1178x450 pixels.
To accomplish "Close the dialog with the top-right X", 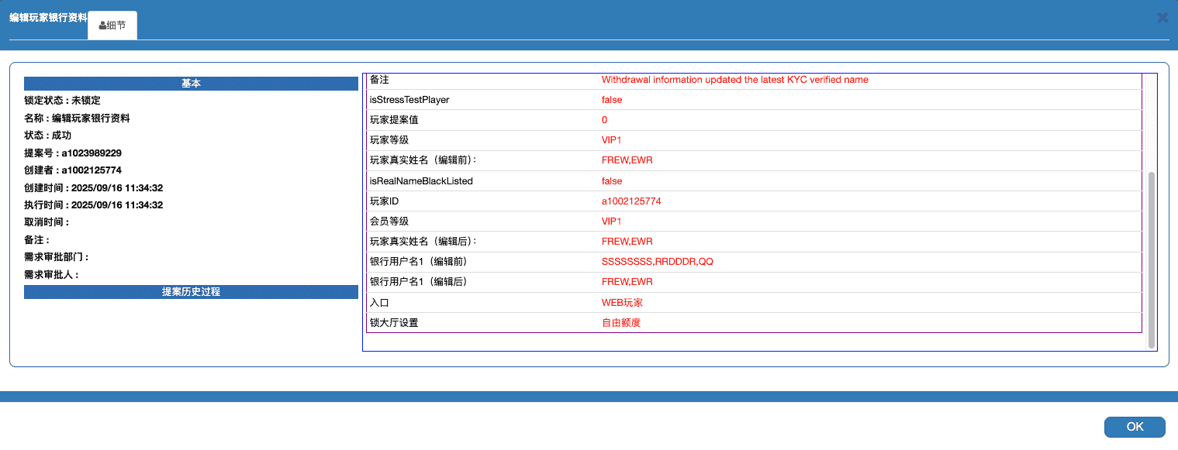I will click(x=1162, y=17).
